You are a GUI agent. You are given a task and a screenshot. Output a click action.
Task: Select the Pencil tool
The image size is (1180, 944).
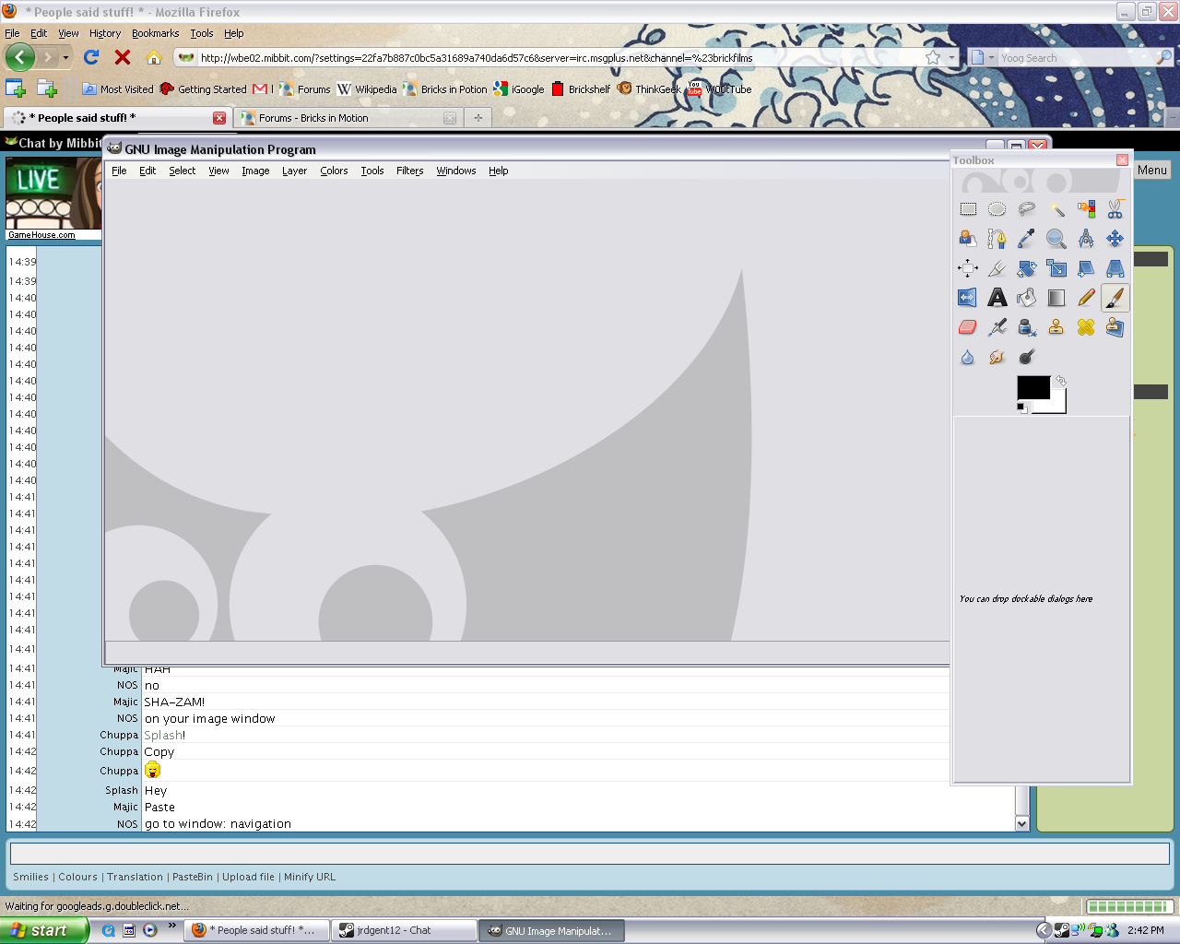(x=1086, y=298)
